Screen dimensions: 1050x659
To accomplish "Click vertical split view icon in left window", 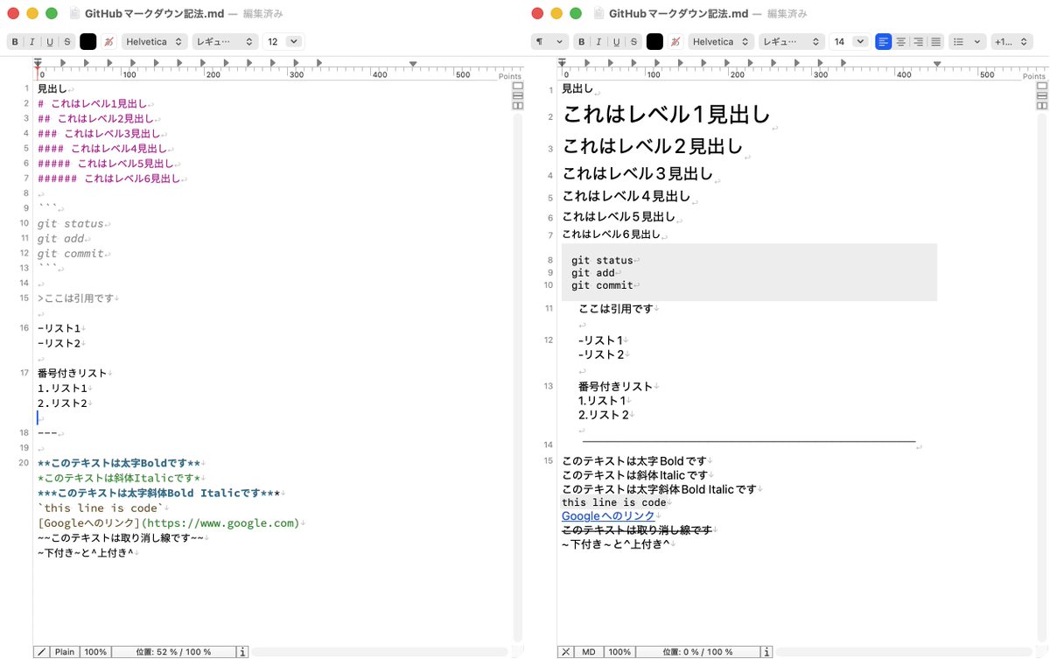I will pos(517,105).
